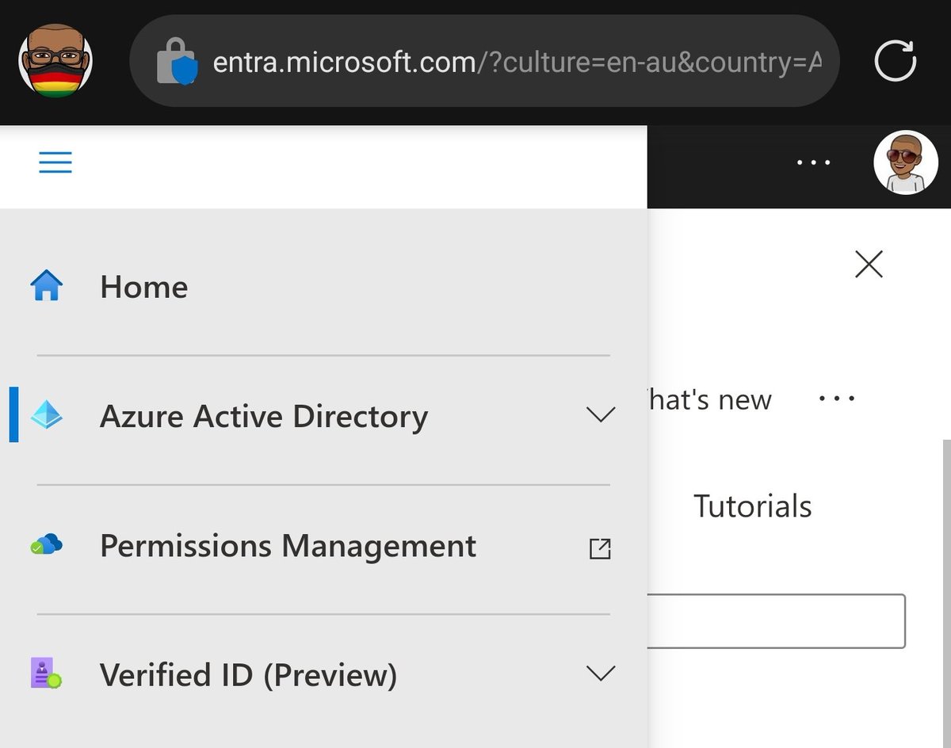Click the Permissions Management cloud icon

(x=46, y=545)
